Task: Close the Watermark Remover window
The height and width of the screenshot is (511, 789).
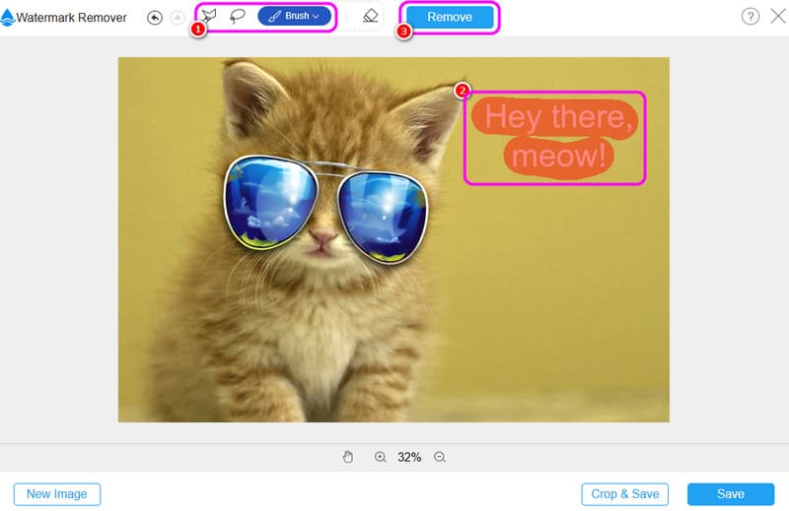Action: tap(775, 17)
